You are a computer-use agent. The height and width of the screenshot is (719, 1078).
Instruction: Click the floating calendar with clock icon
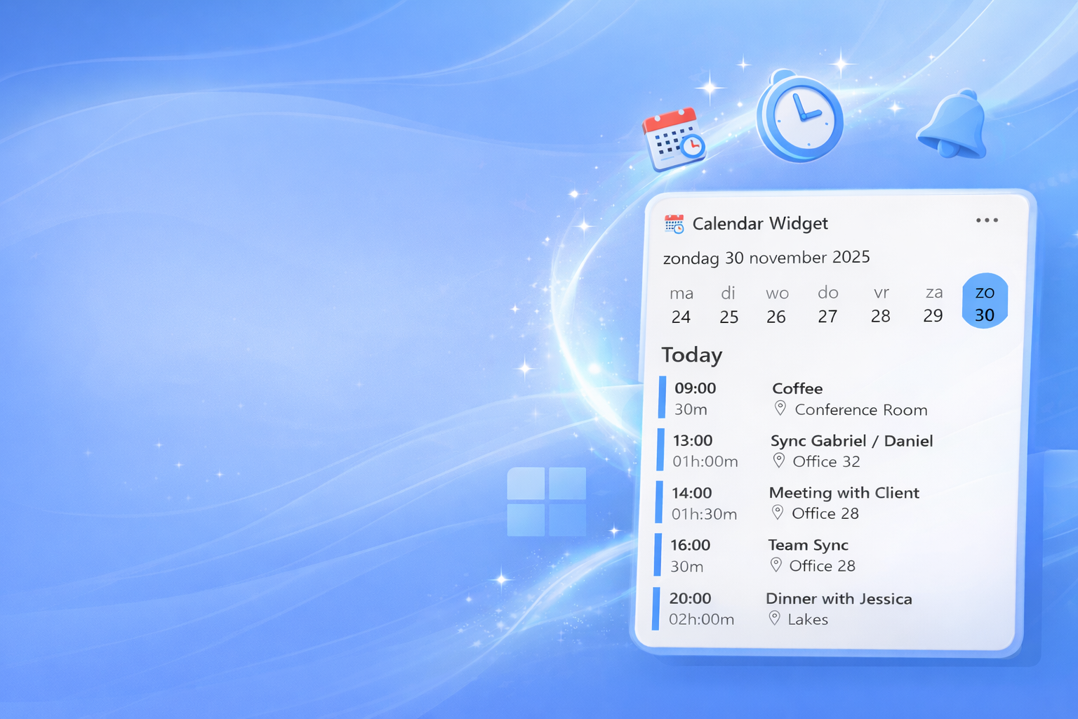[x=673, y=140]
